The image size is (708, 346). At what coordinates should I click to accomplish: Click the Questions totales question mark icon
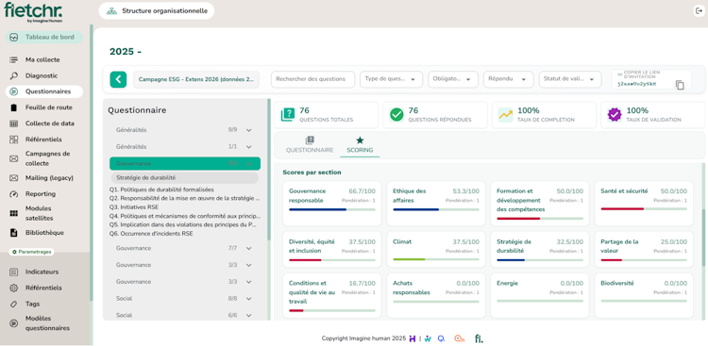click(288, 115)
